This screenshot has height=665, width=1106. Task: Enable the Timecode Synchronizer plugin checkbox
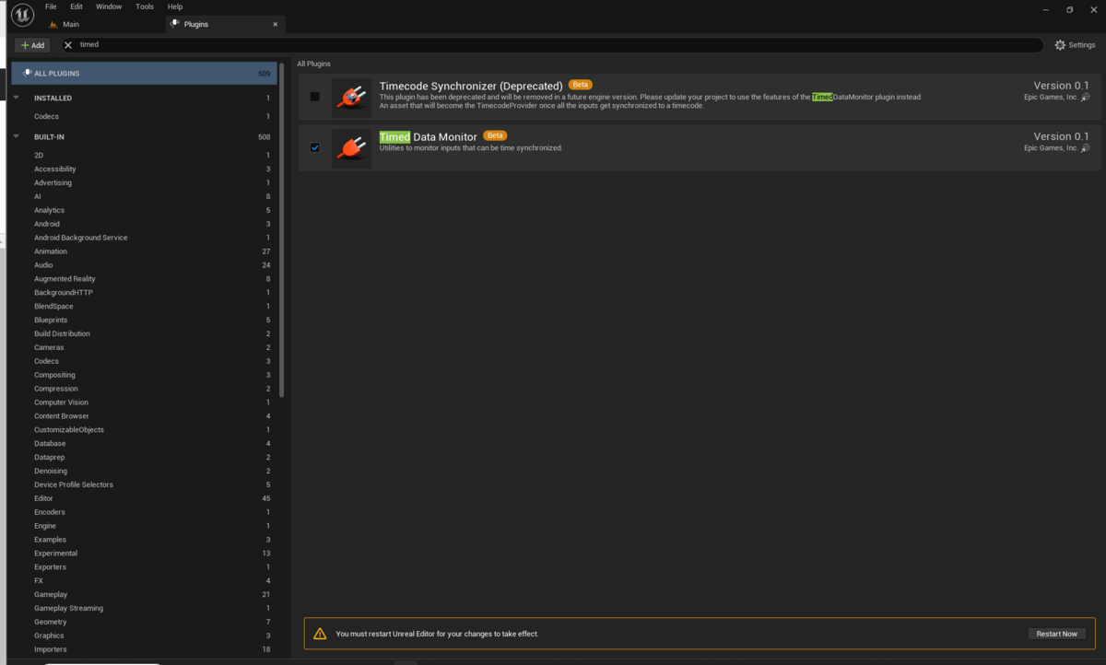(315, 97)
